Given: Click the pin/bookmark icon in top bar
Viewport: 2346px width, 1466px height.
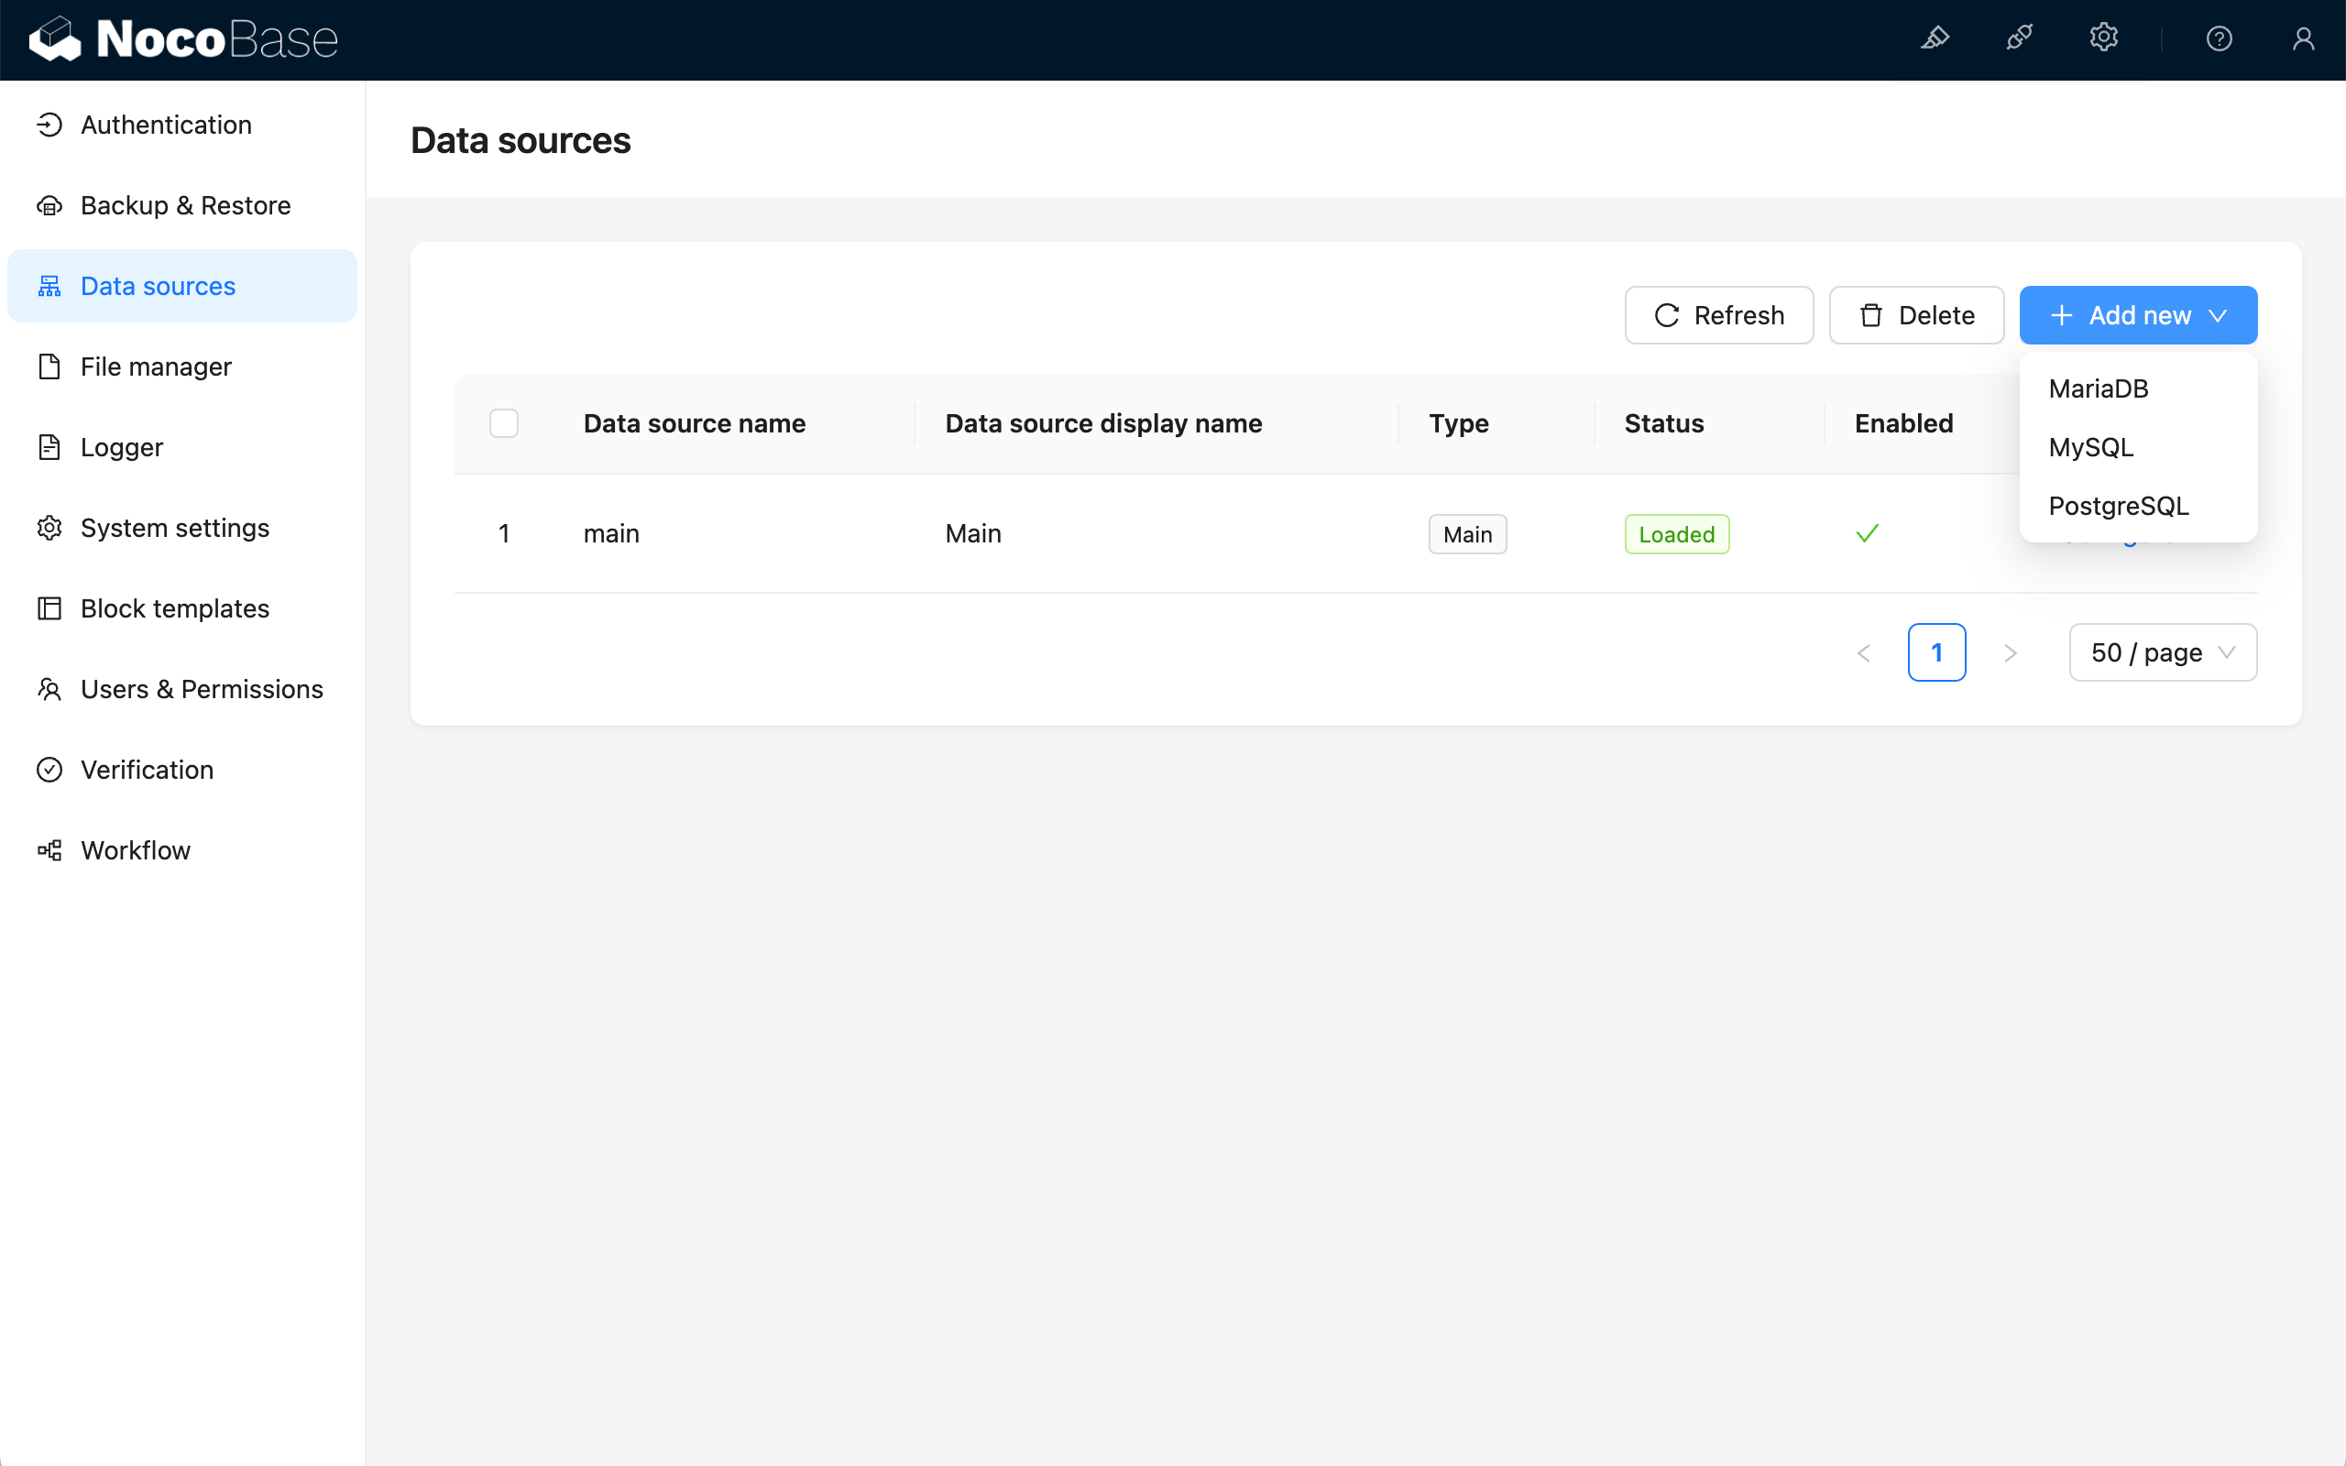Looking at the screenshot, I should point(1935,38).
